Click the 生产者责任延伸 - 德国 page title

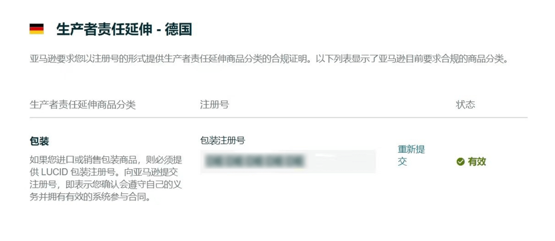[124, 29]
